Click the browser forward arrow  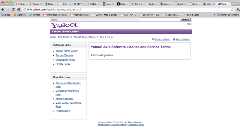coord(8,10)
